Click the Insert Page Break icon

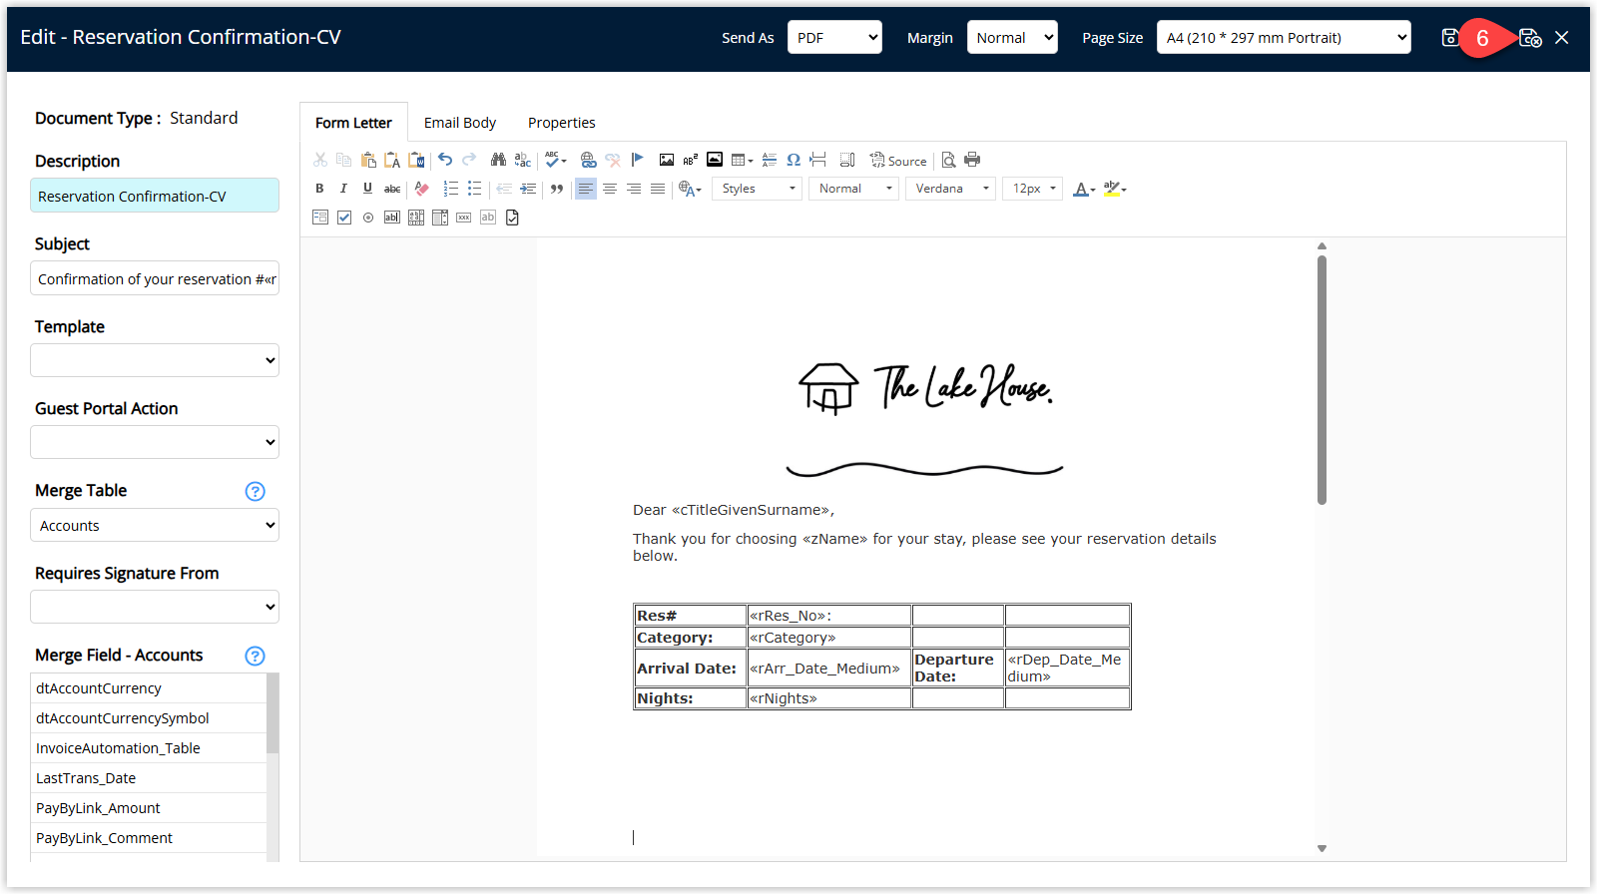818,160
